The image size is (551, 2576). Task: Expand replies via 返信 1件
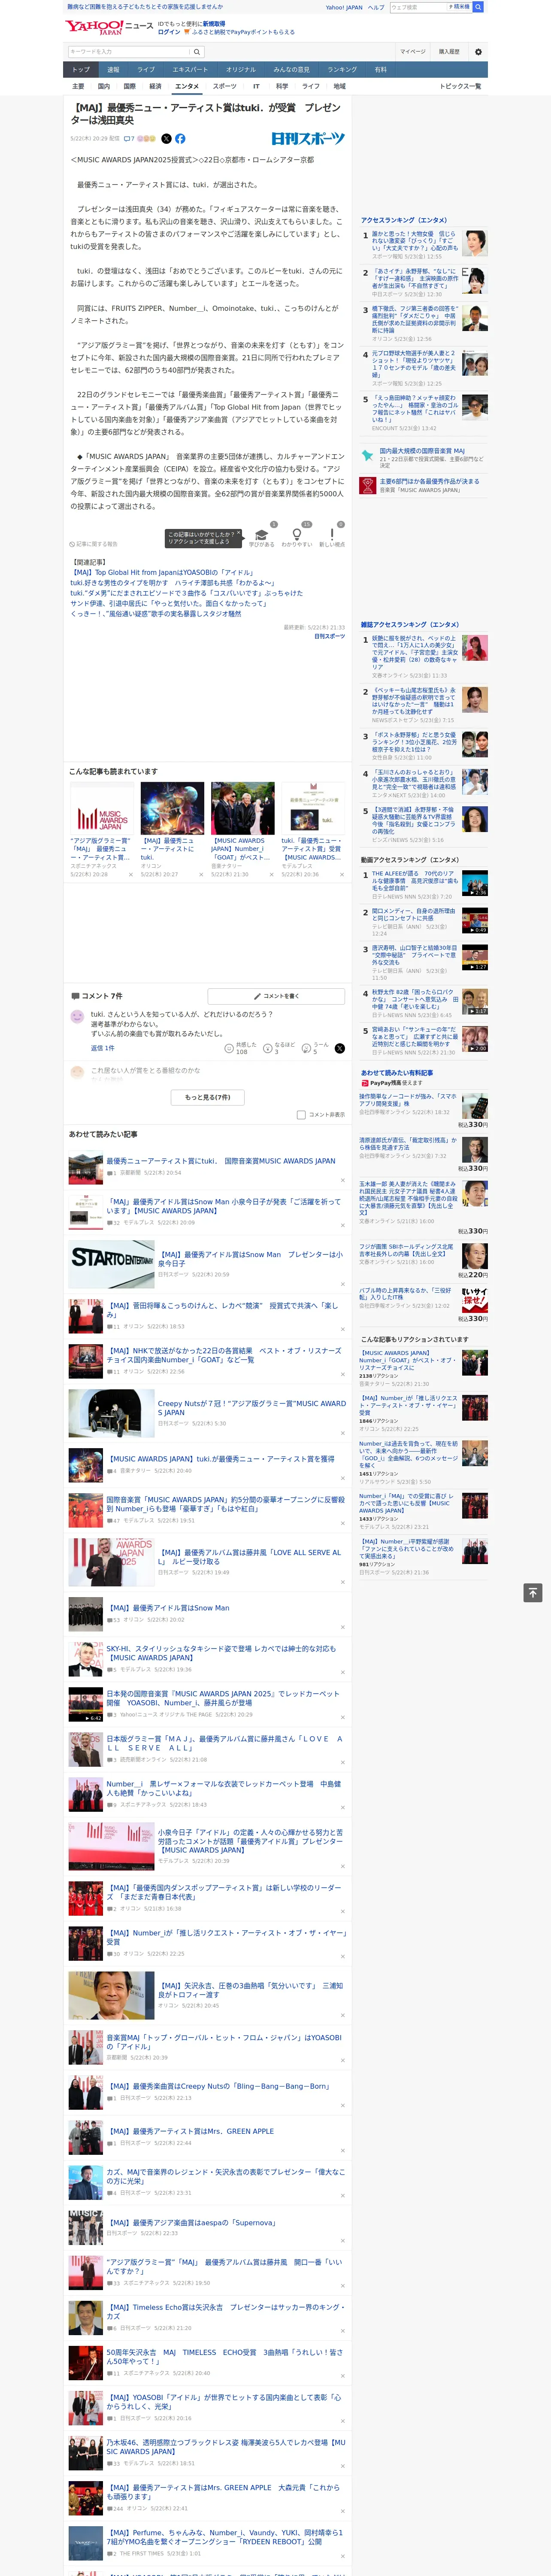tap(102, 1048)
